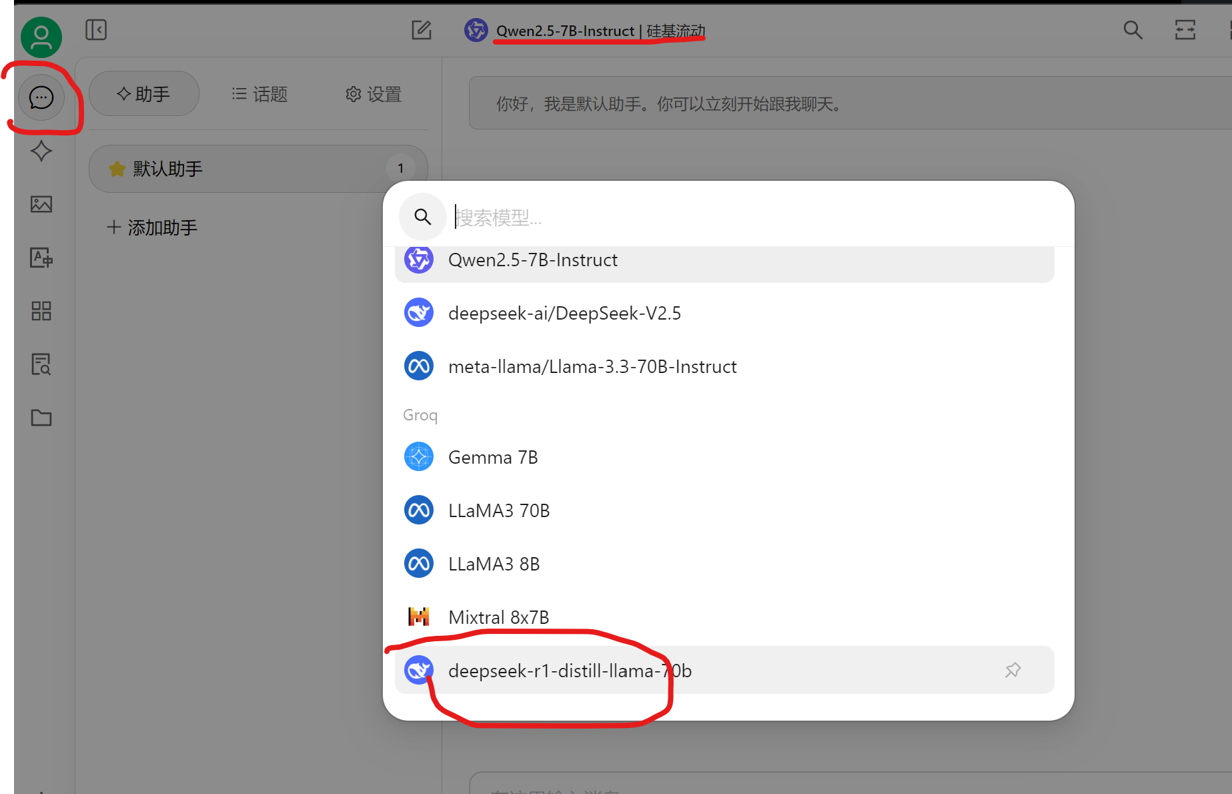Choose meta-llama/Llama-3.3-70B-Instruct model
The width and height of the screenshot is (1232, 794).
592,366
